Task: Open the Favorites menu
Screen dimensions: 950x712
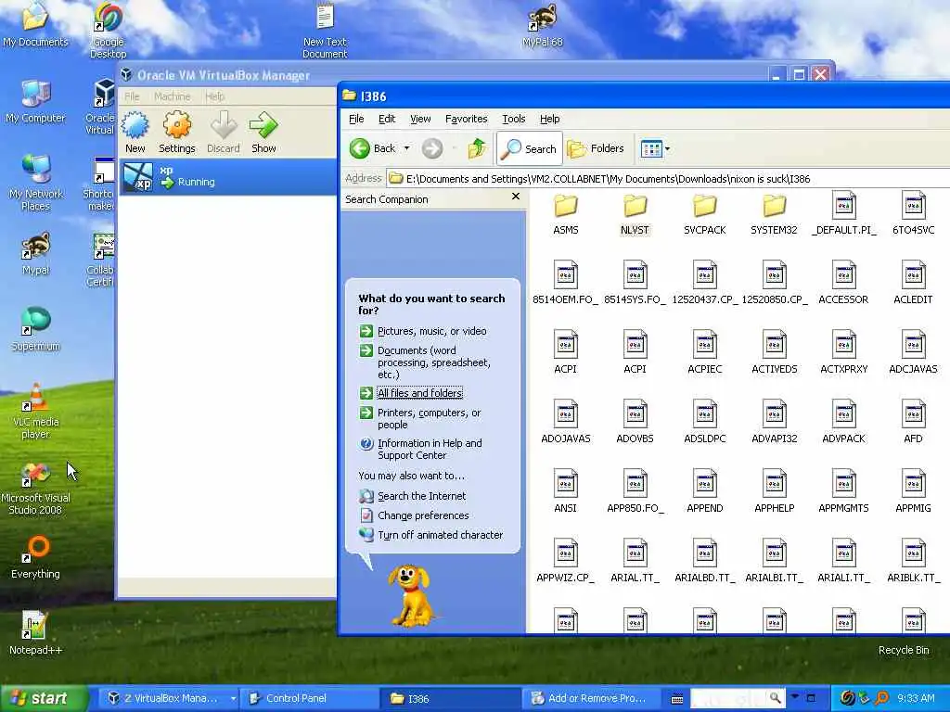Action: (466, 119)
